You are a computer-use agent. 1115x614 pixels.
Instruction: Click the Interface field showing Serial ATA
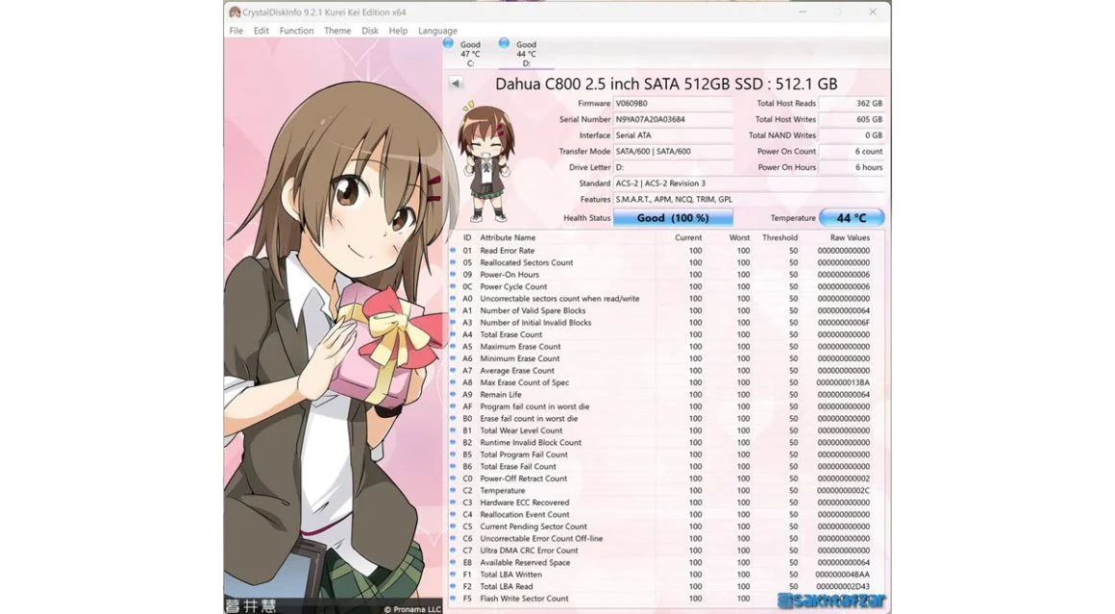coord(673,135)
